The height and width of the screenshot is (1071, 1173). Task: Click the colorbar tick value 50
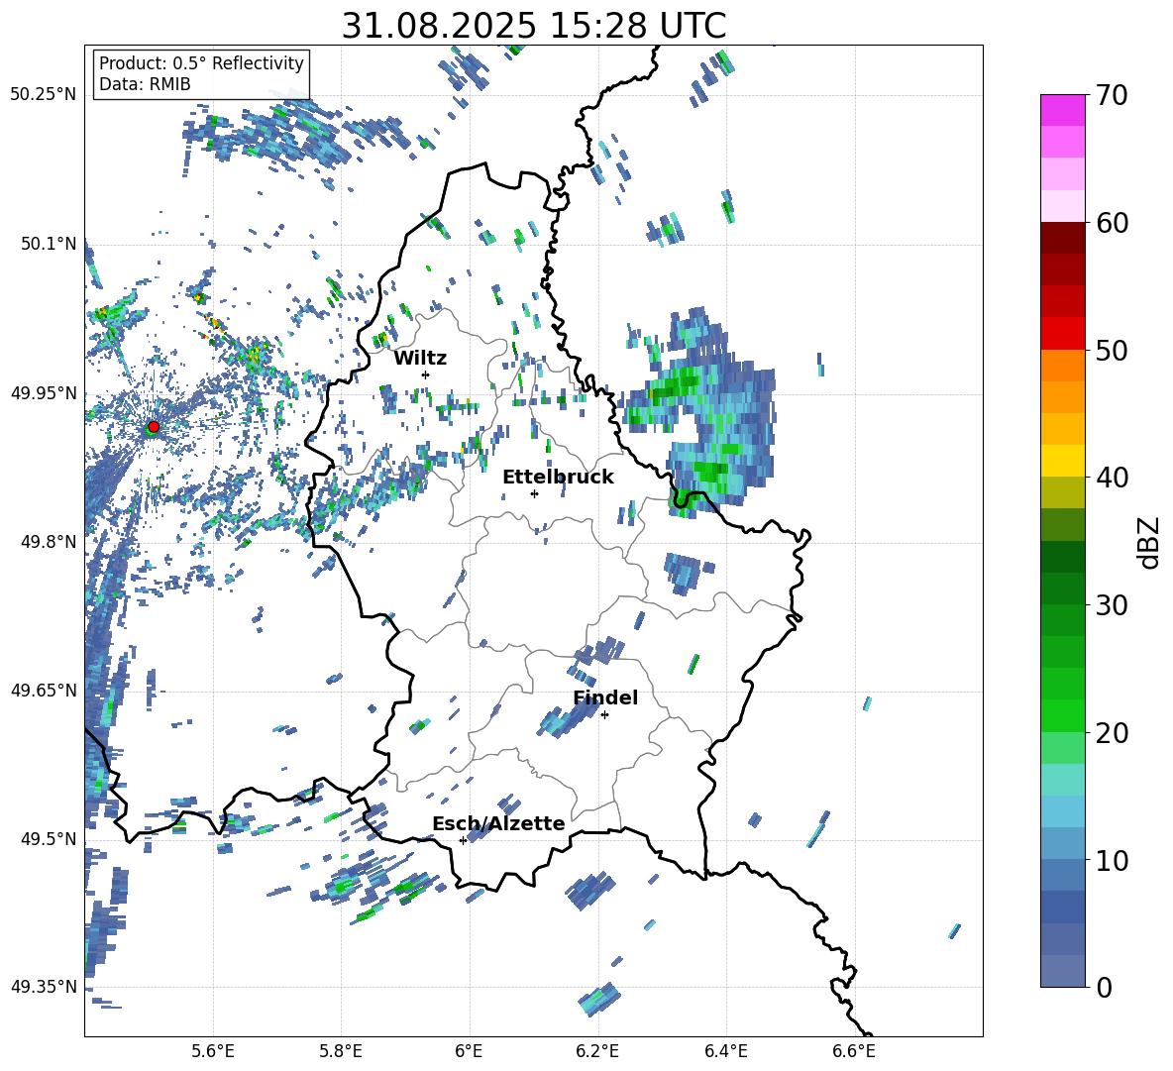1111,350
